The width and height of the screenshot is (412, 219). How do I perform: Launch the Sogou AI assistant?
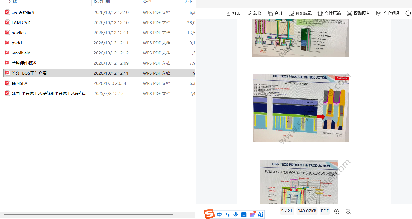260,215
